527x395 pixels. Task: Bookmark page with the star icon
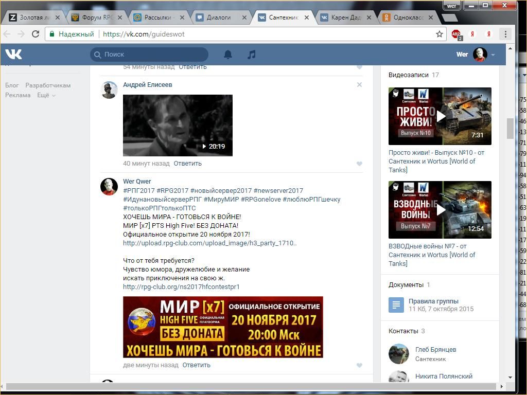pos(439,34)
